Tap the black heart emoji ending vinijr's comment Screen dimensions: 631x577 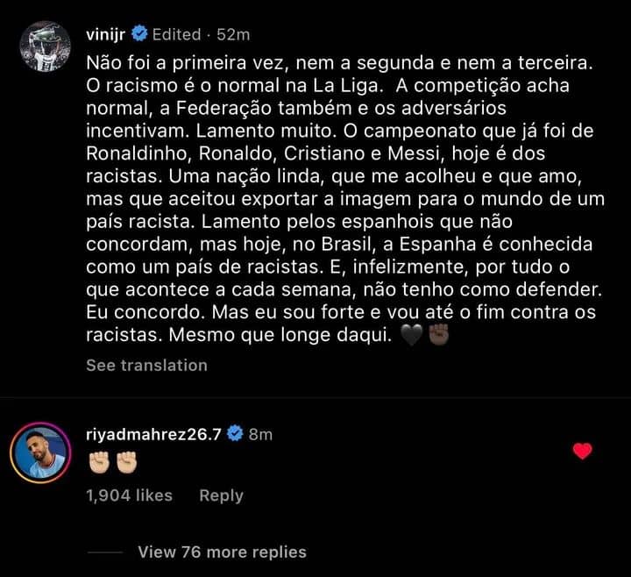[410, 336]
